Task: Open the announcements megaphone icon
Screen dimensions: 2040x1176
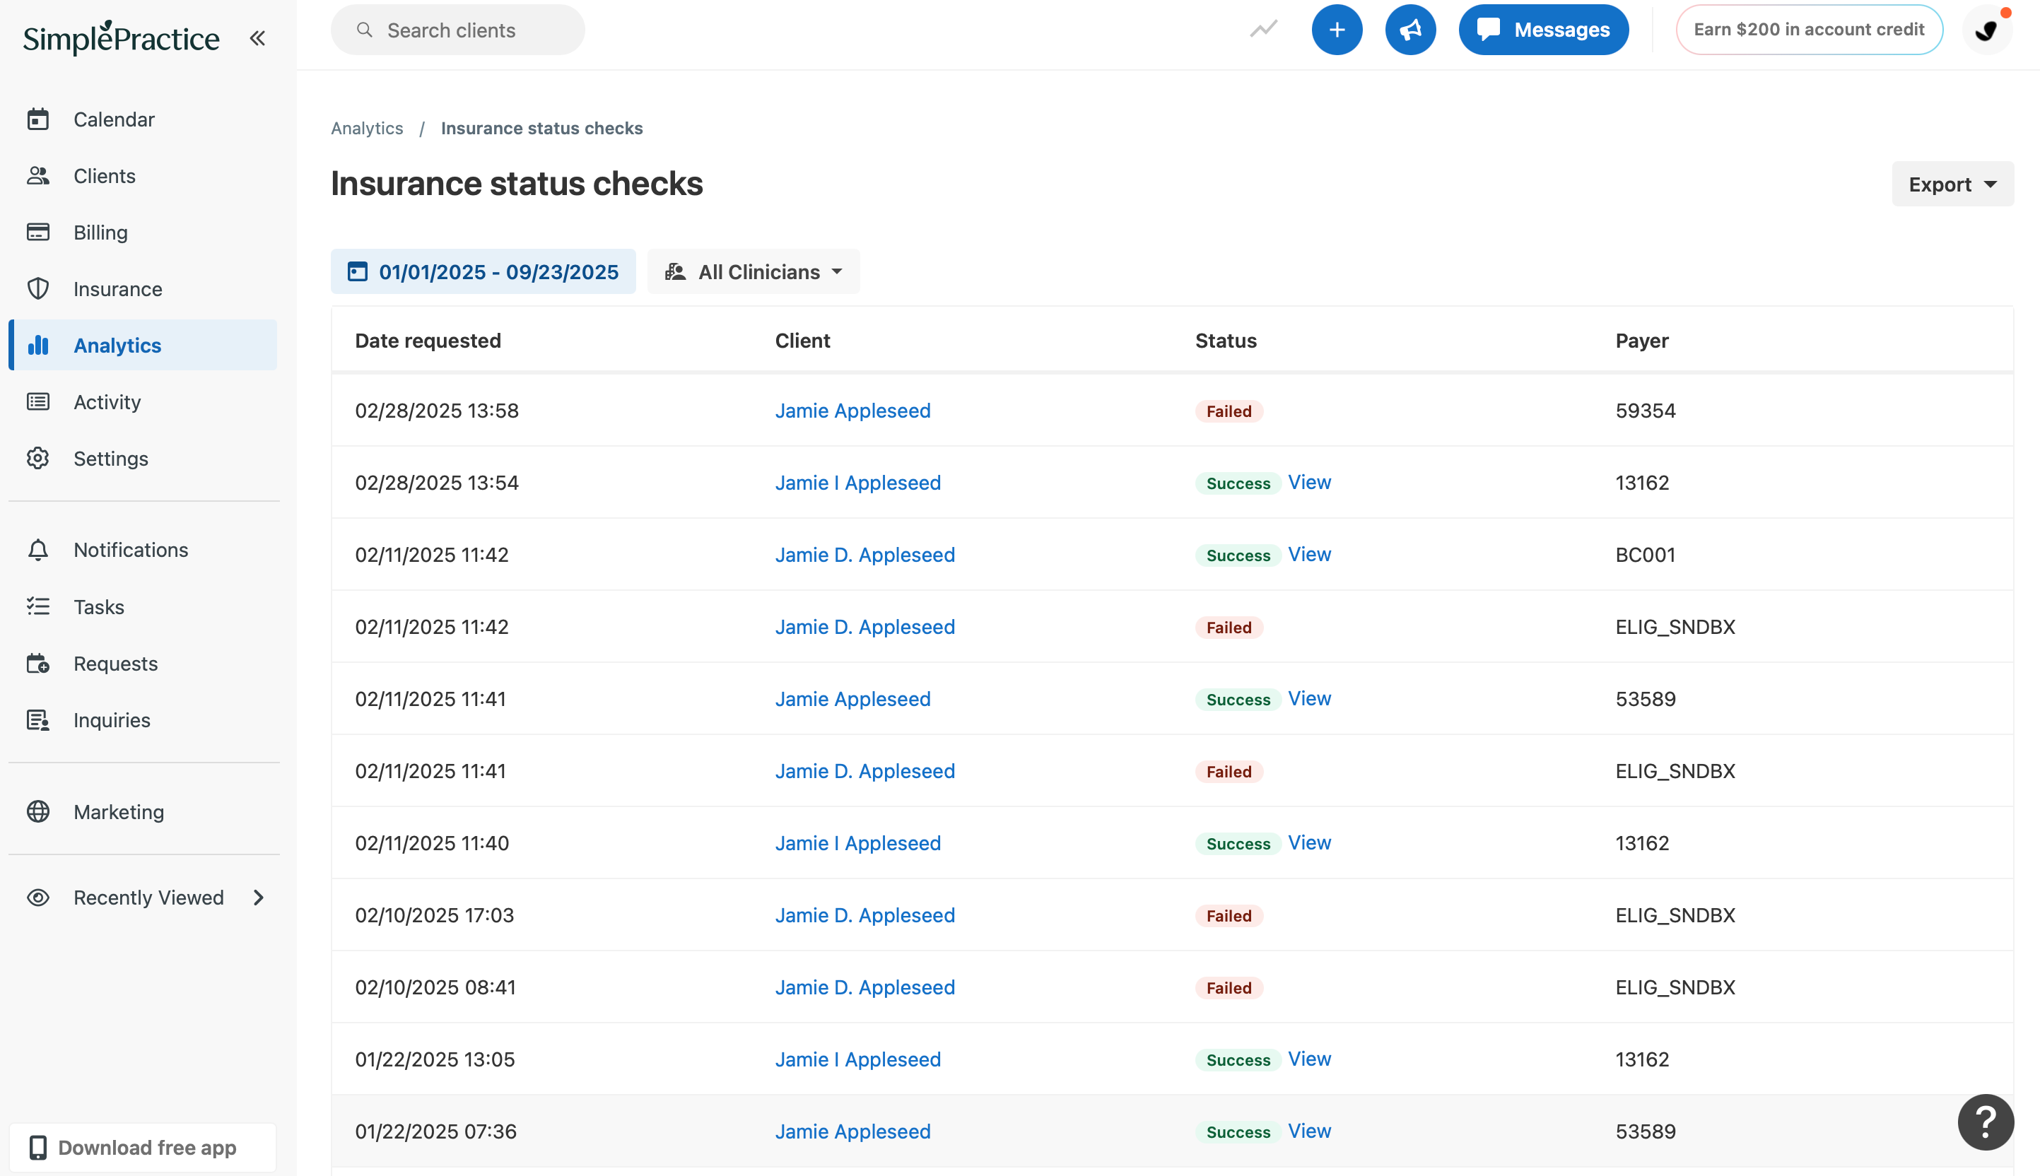Action: (x=1410, y=29)
